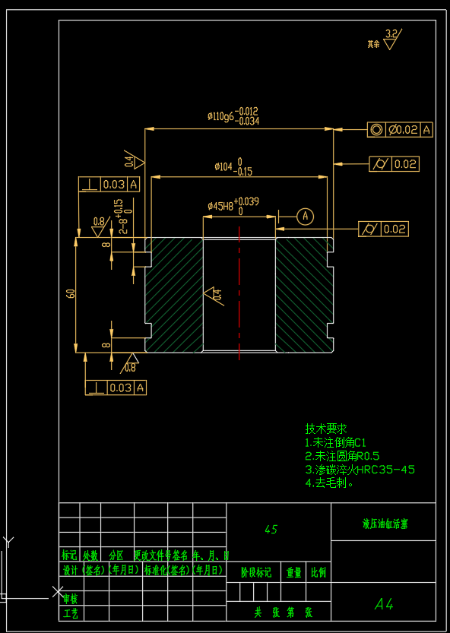The height and width of the screenshot is (633, 450).
Task: Select the 技术要求 heading text
Action: pos(326,429)
